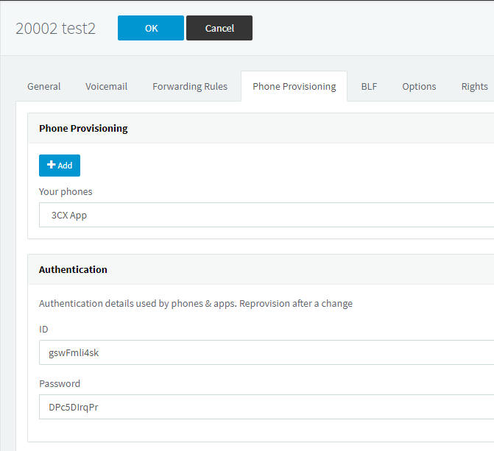
Task: Open the BLF tab
Action: [369, 86]
